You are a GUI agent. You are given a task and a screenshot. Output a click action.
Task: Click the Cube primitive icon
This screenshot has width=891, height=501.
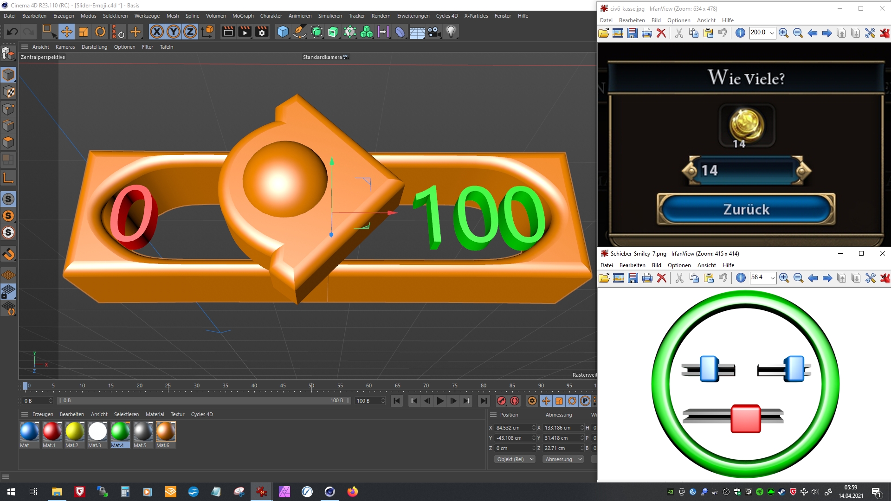click(x=283, y=32)
